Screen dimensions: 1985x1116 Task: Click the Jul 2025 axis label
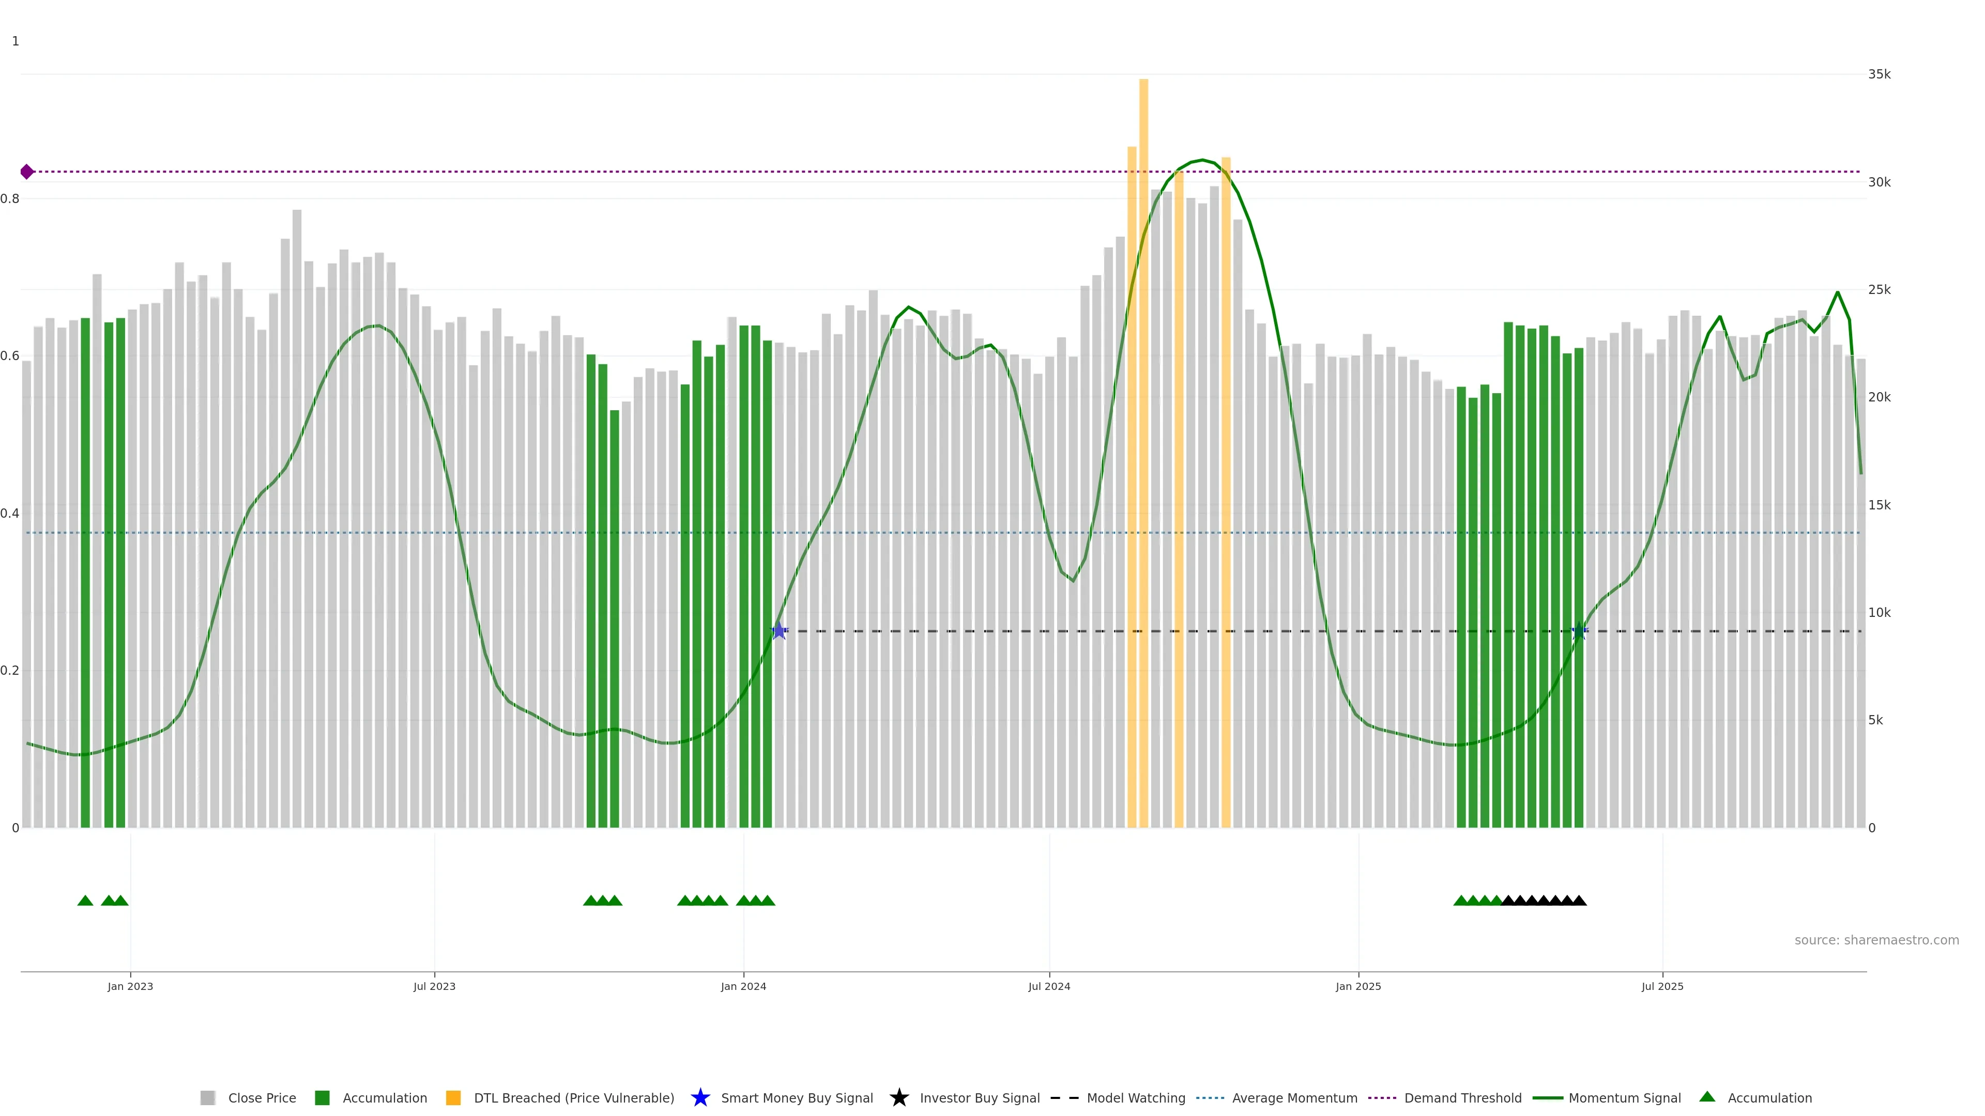click(1662, 987)
